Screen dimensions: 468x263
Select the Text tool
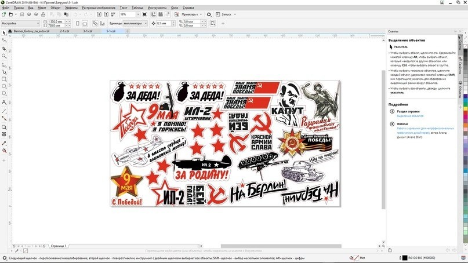coord(4,103)
